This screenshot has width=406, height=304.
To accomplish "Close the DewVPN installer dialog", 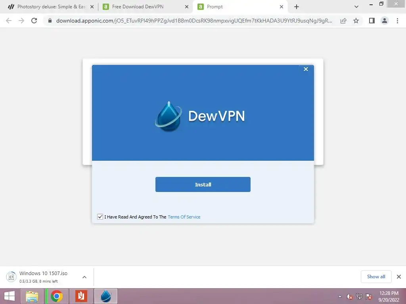I will point(306,69).
